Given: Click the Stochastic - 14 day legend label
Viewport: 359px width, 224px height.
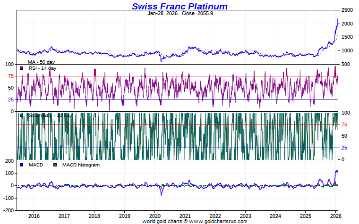Looking at the screenshot, I should tap(50, 116).
